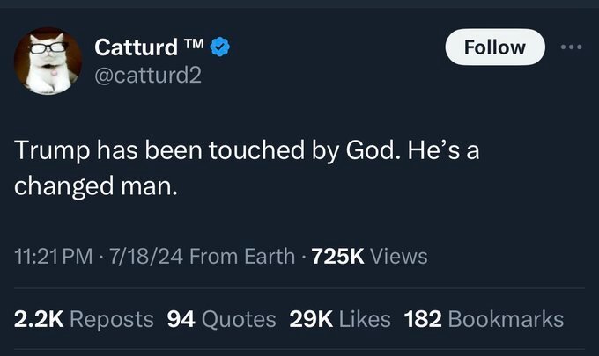View the 94 Quotes list

point(221,318)
